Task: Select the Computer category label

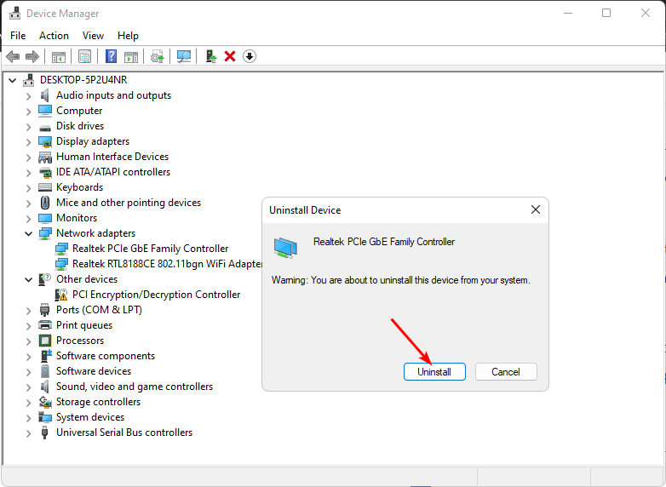Action: 79,111
